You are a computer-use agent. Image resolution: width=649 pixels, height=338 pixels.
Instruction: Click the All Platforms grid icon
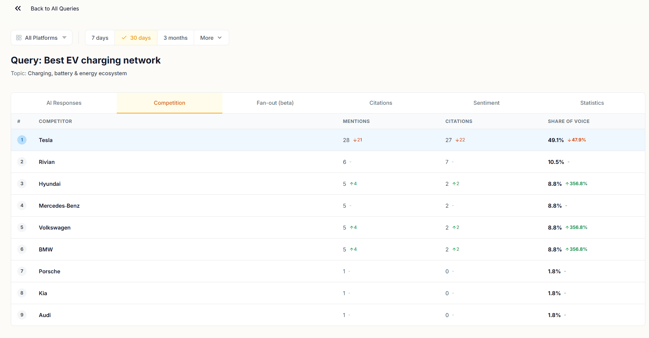pyautogui.click(x=19, y=38)
